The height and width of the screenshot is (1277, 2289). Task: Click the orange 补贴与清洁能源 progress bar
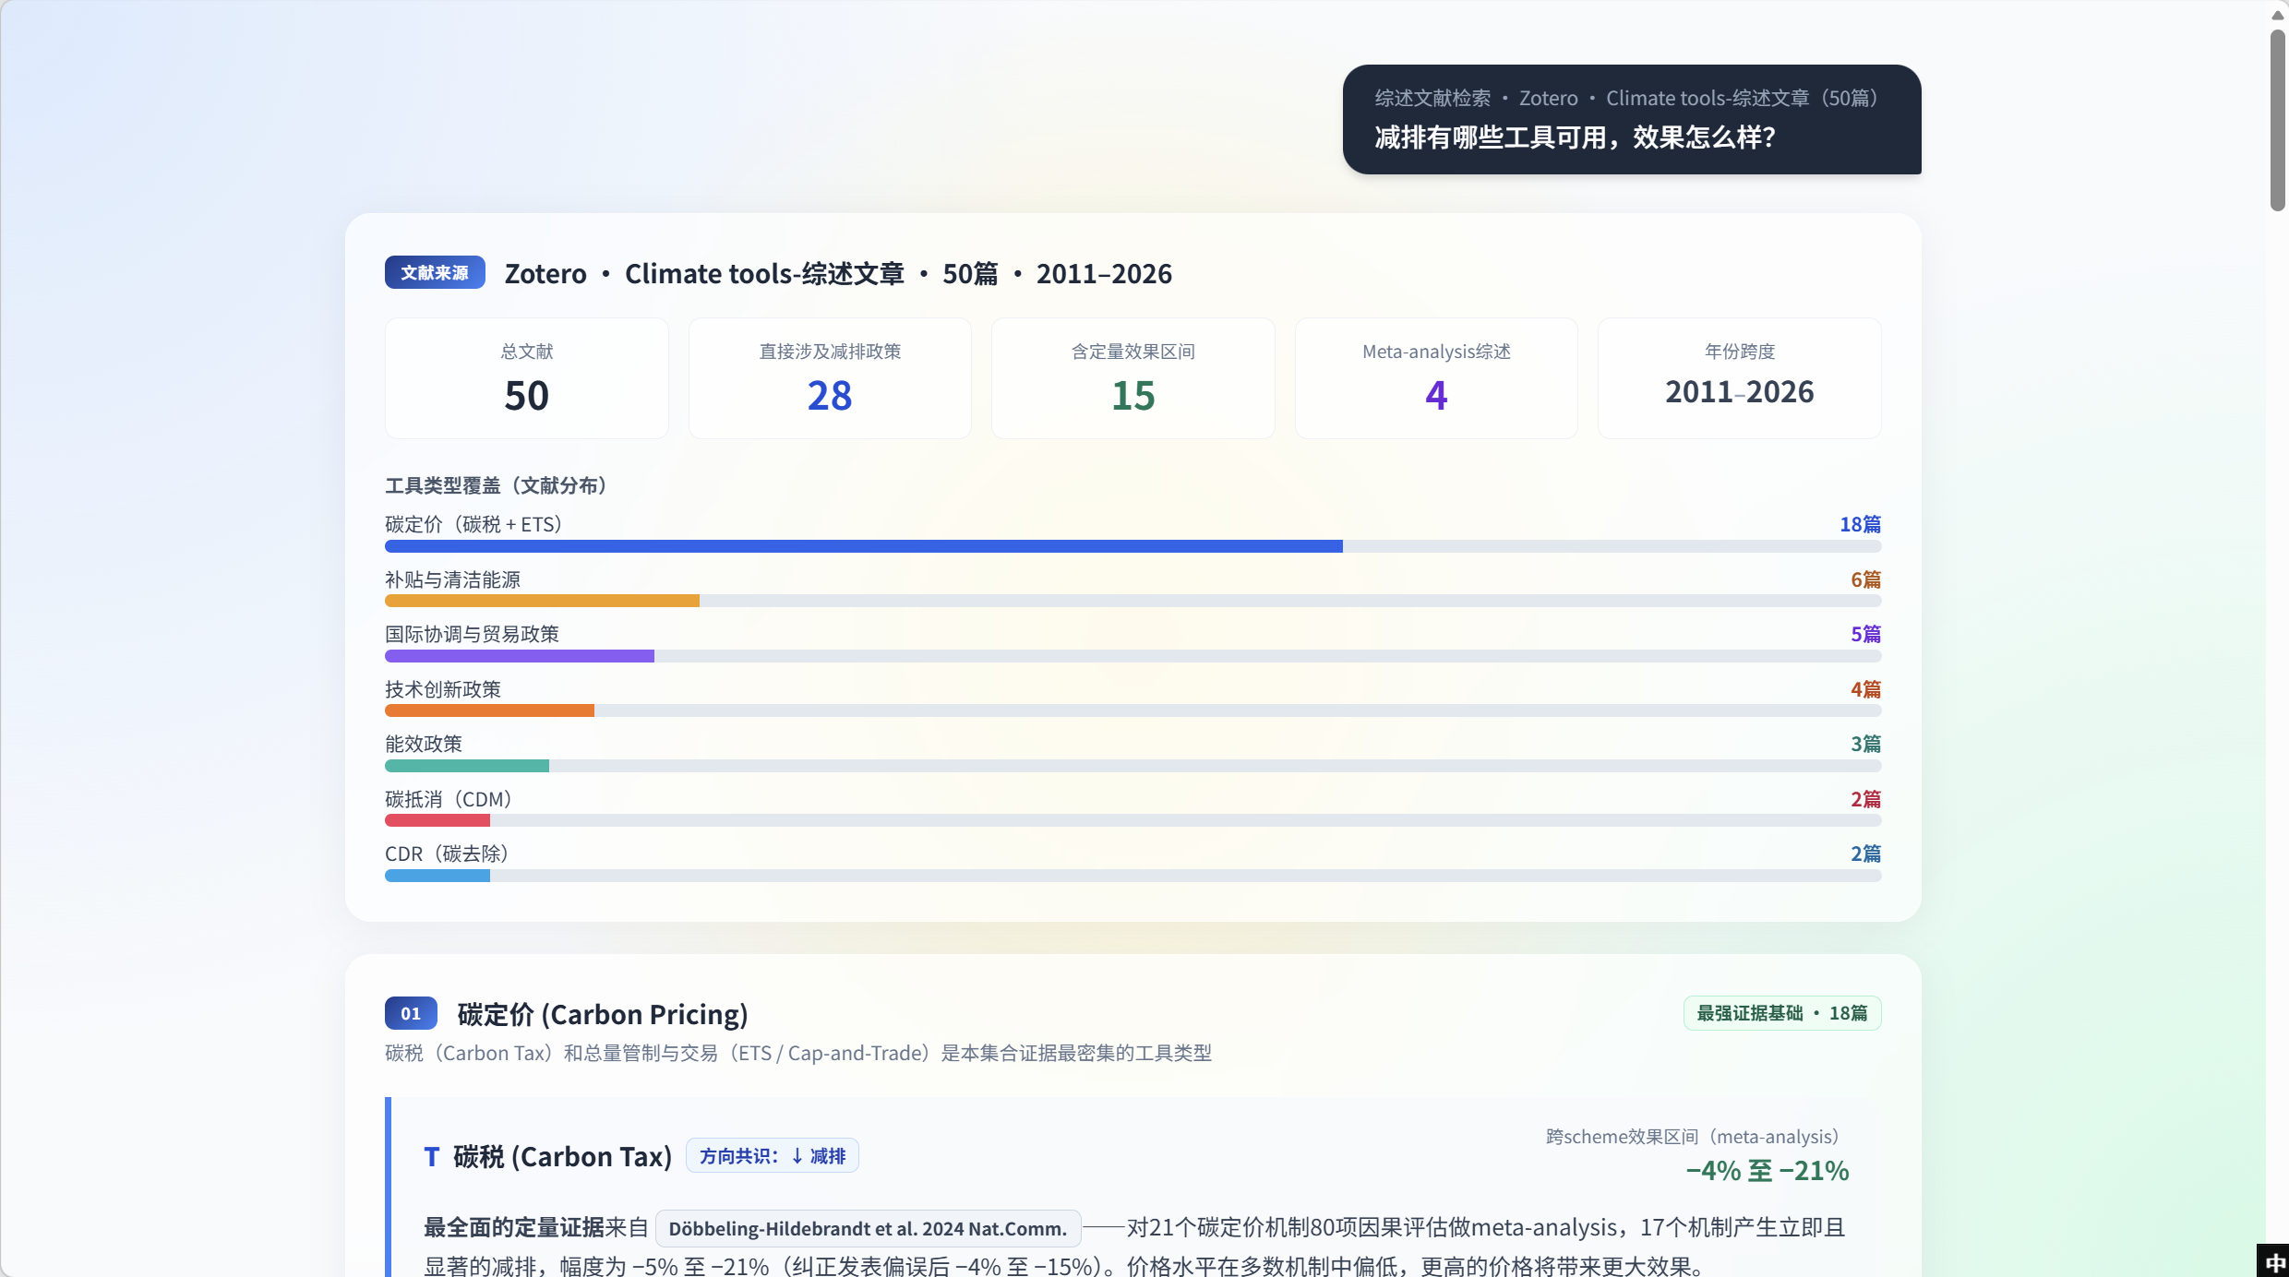[x=542, y=601]
